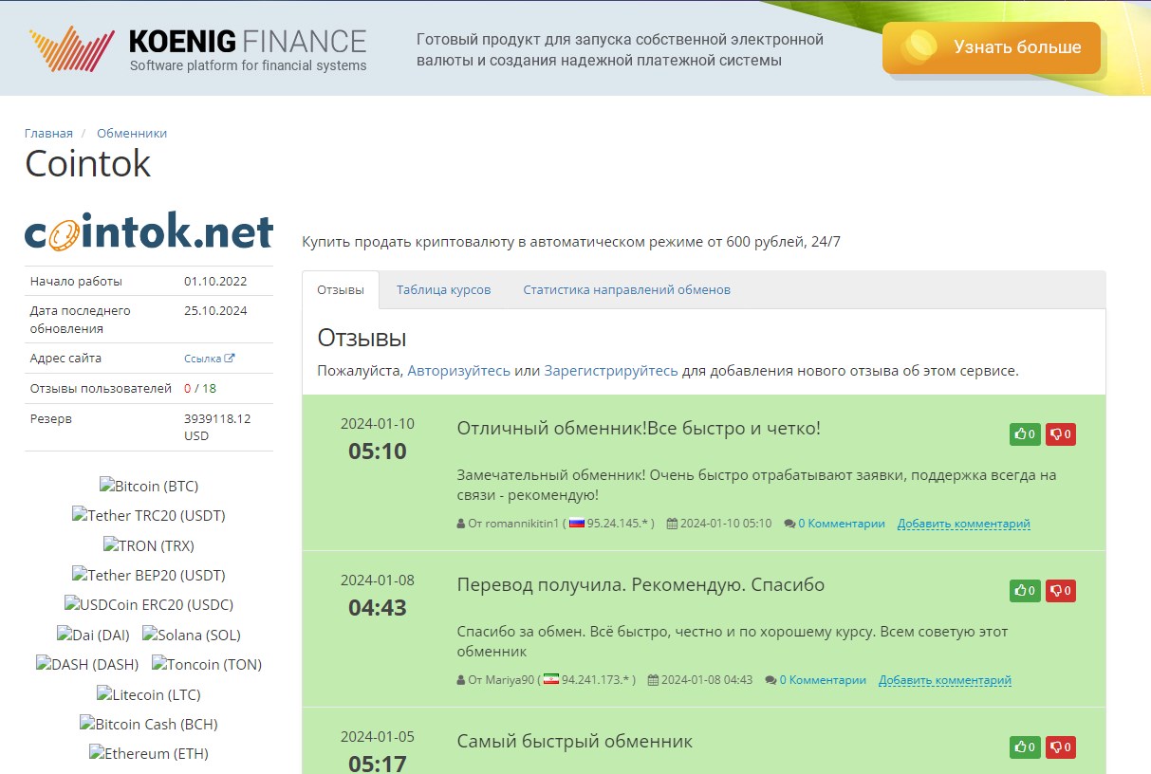The image size is (1151, 774).
Task: Click the Koenig Finance logo
Action: (197, 49)
